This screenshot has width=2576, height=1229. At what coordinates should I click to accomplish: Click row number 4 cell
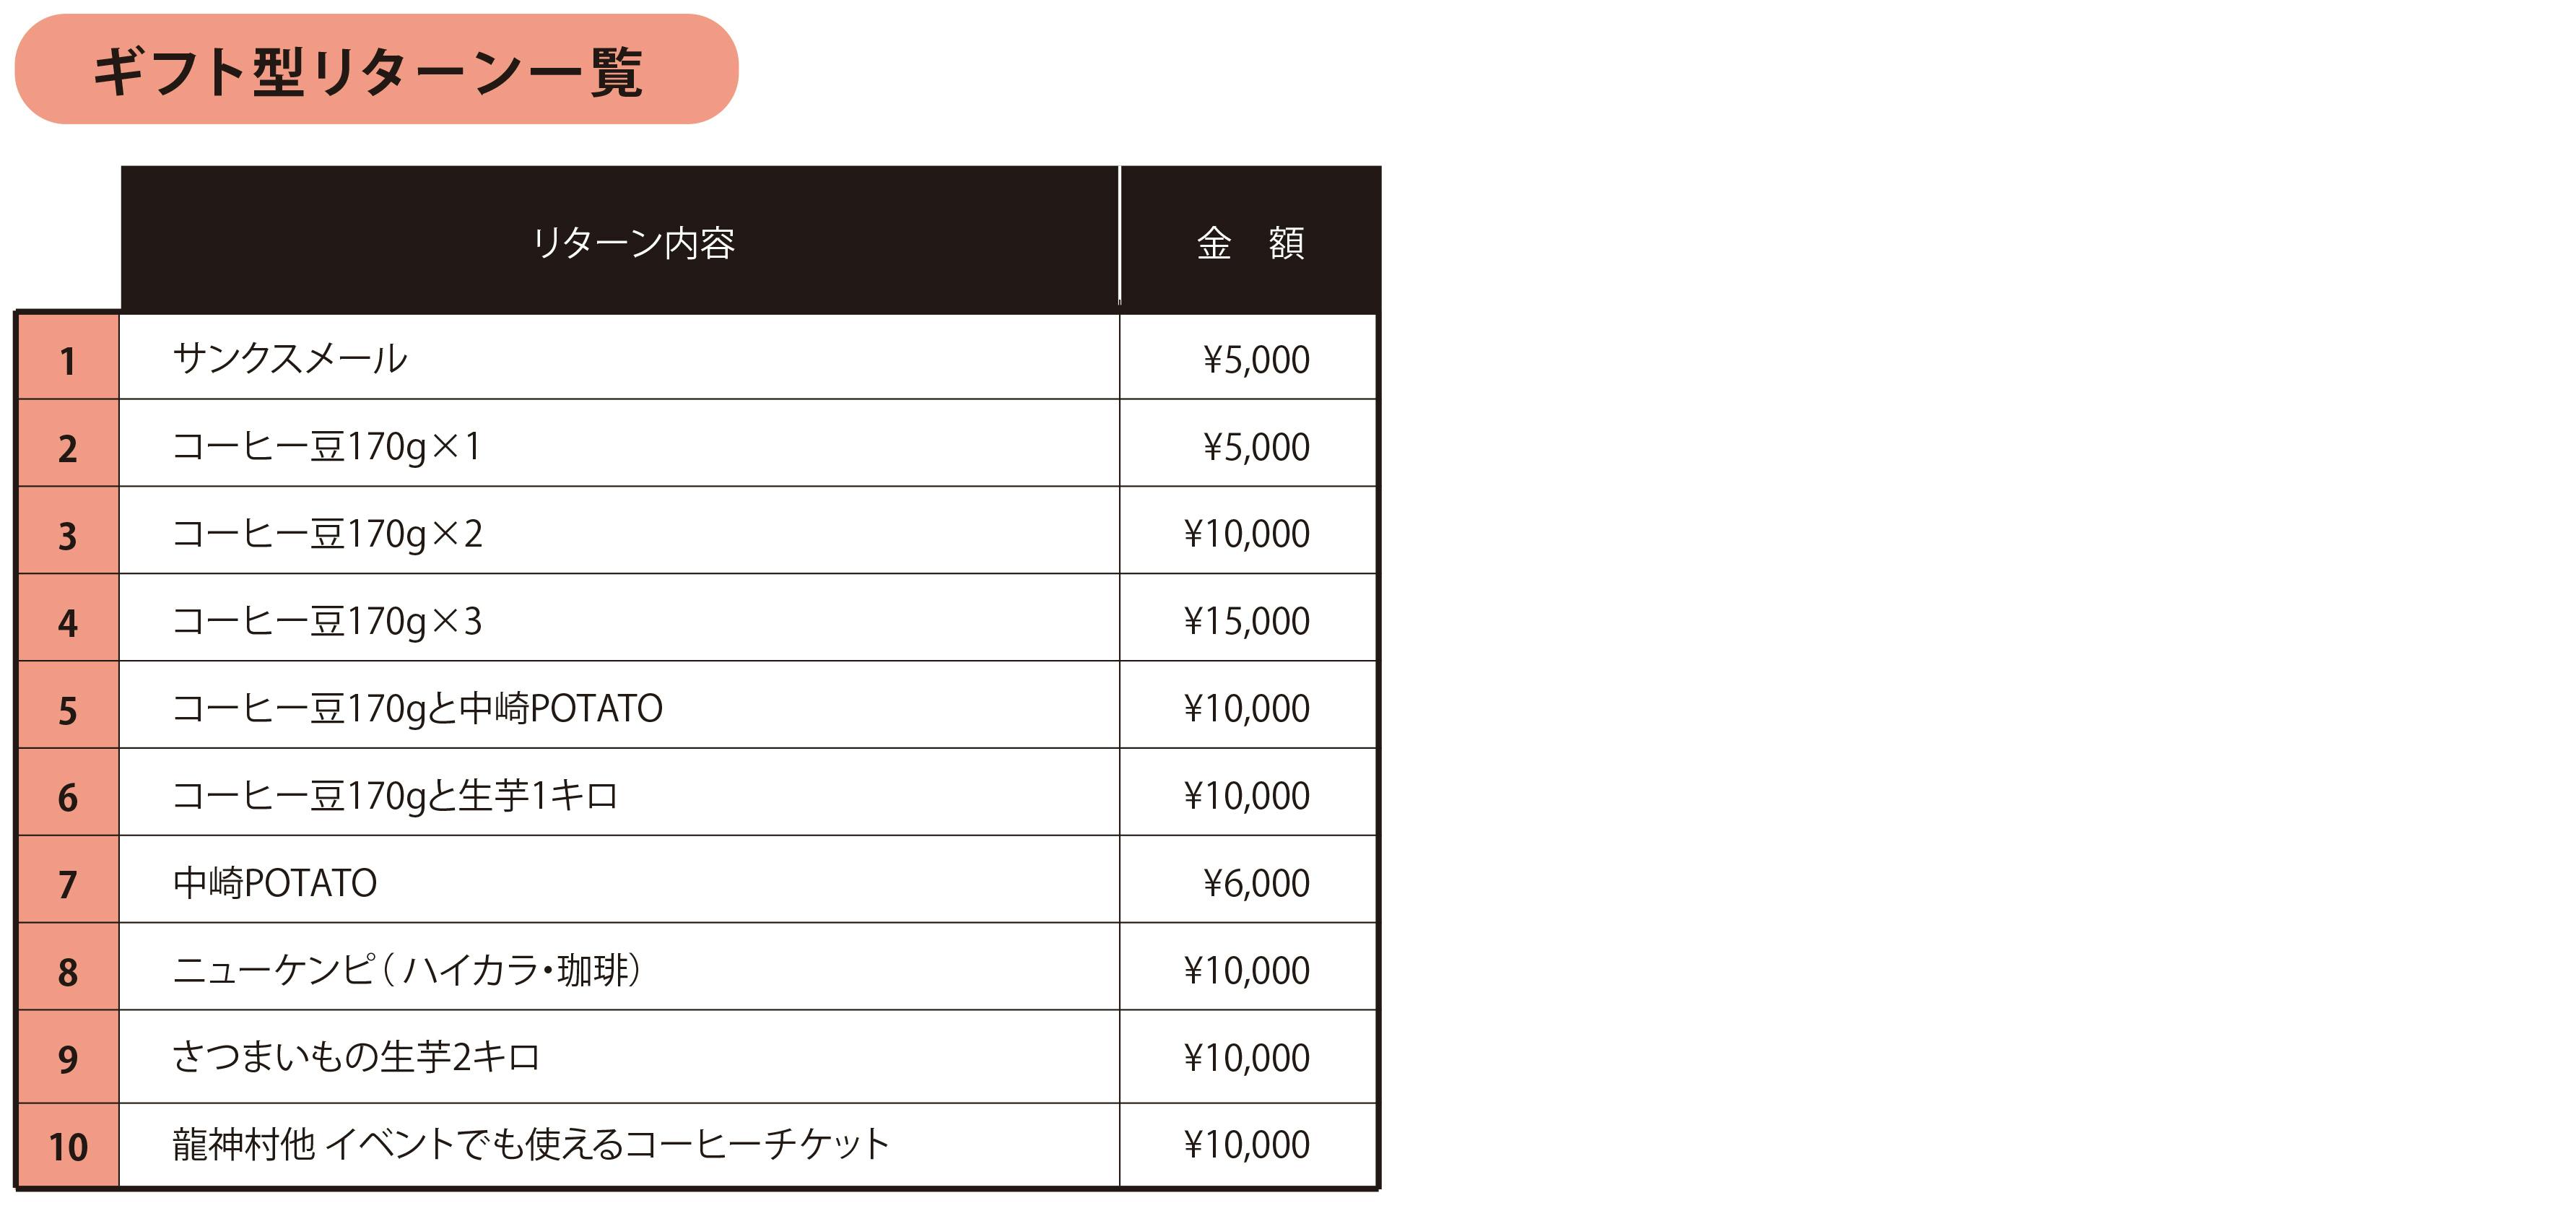(x=68, y=623)
